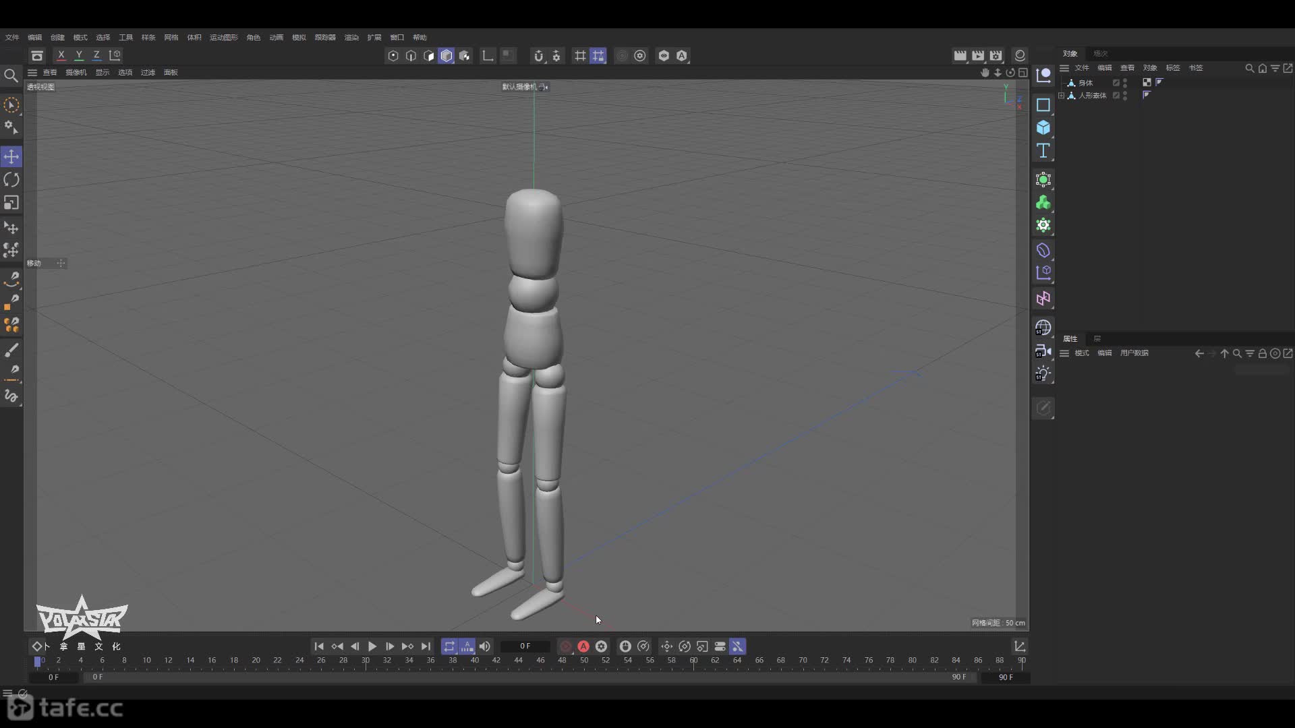Add a Cube primitive object
1295x728 pixels.
[x=1043, y=127]
